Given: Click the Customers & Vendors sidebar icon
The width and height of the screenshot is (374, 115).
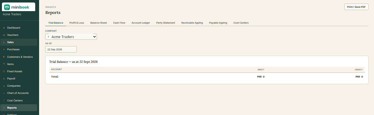Looking at the screenshot, I should [x=4, y=57].
